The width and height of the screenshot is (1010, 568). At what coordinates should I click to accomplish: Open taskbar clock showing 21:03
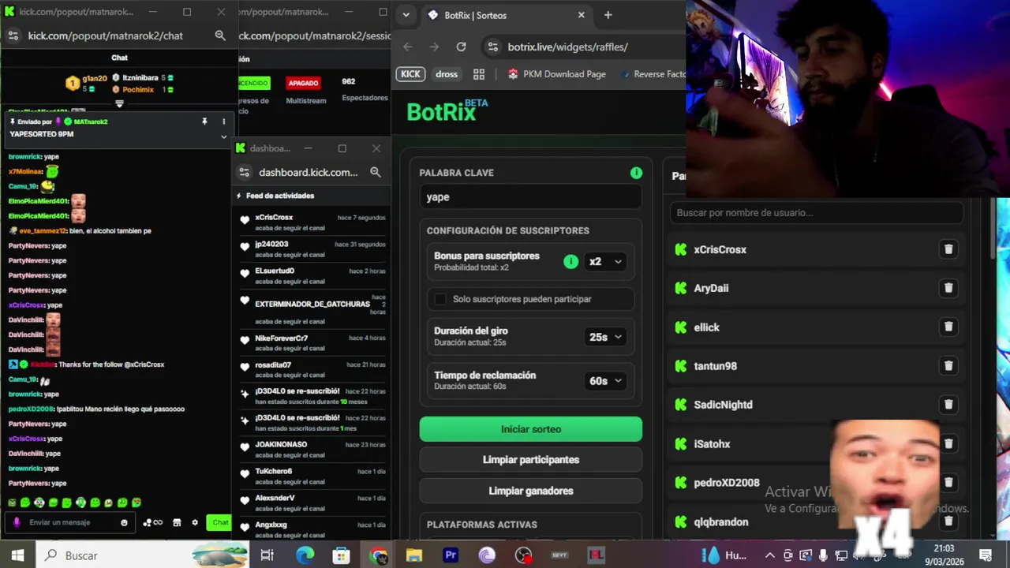point(944,555)
